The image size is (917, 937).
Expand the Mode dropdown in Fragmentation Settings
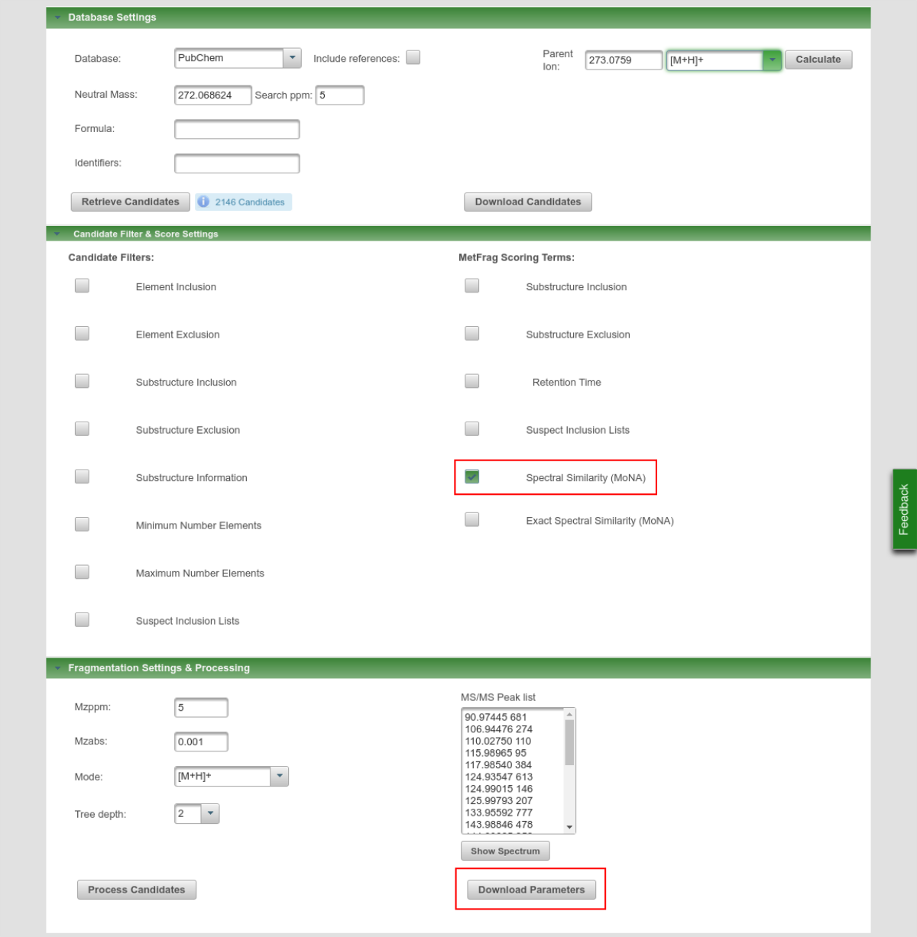click(280, 777)
